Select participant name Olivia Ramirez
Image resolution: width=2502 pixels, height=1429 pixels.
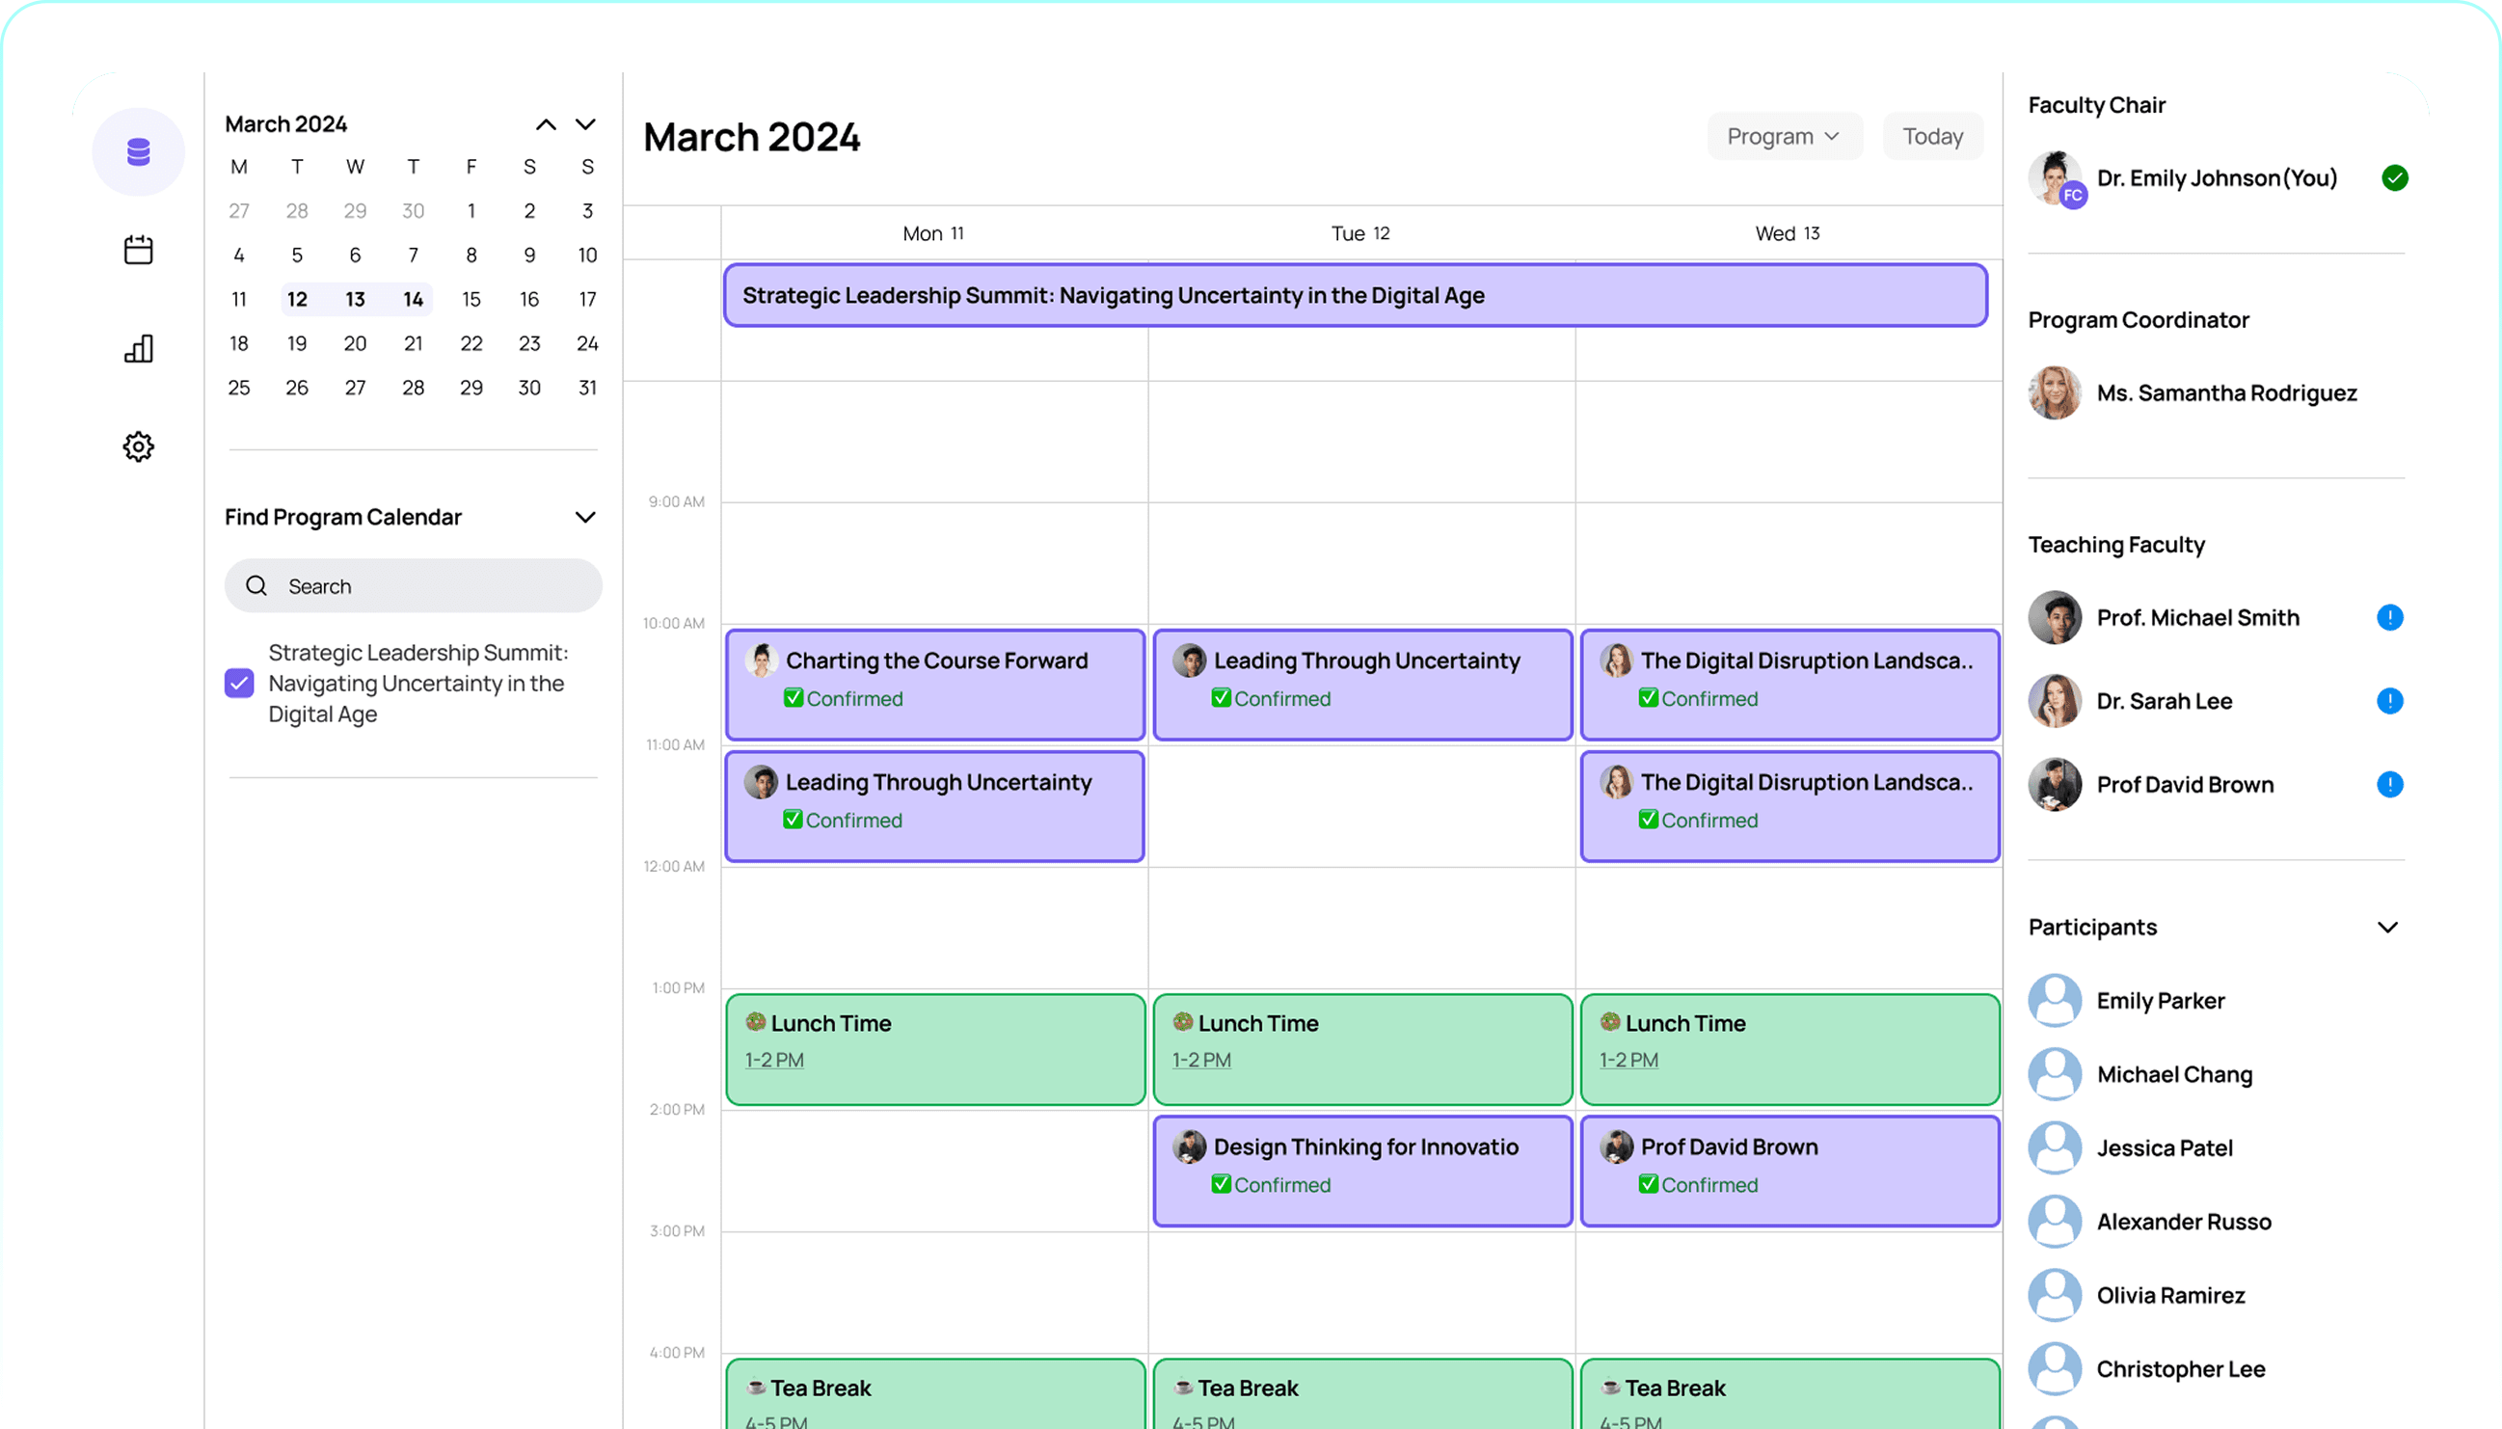click(2170, 1295)
